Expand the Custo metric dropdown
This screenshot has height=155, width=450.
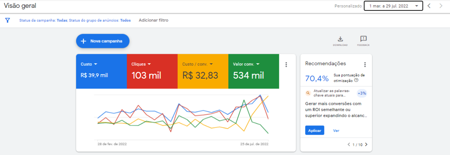pos(96,64)
